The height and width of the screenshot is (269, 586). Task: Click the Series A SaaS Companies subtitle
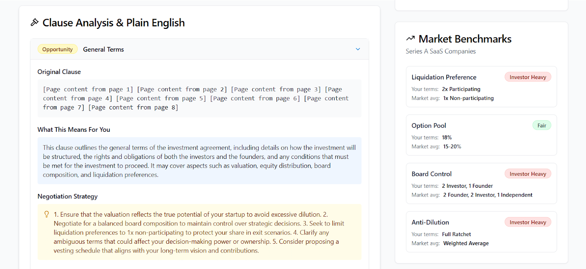441,51
